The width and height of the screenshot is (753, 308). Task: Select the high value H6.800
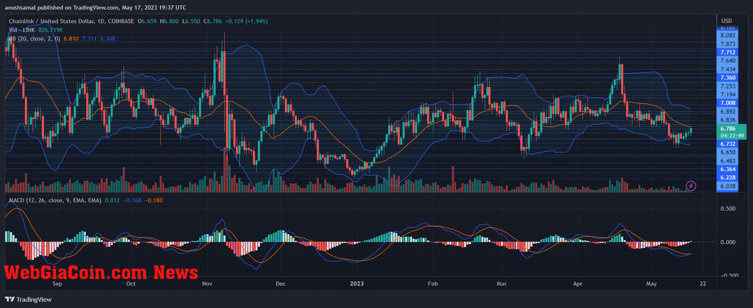170,21
